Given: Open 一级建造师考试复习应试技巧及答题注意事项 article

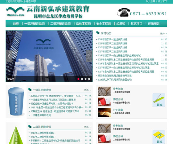Looking at the screenshot, I should point(53,100).
